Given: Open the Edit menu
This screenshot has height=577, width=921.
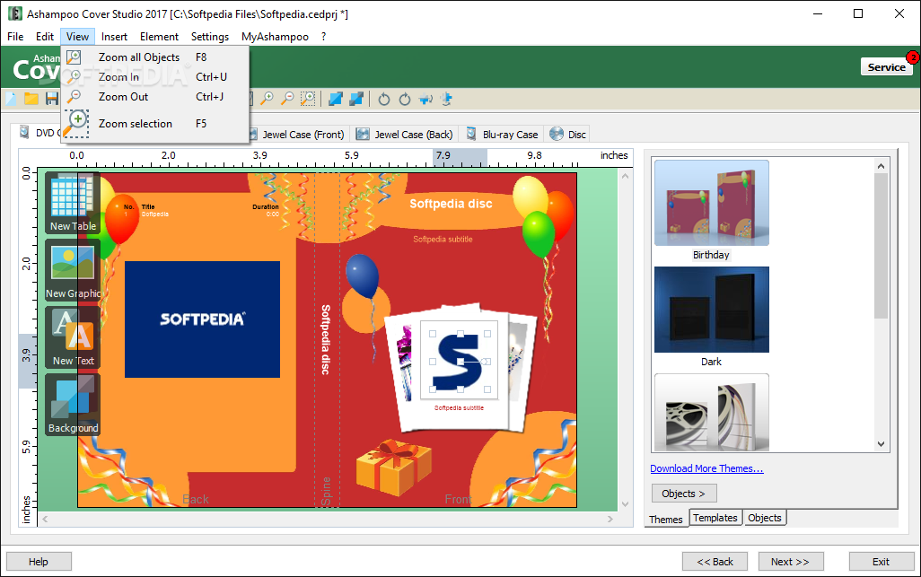Looking at the screenshot, I should tap(45, 37).
